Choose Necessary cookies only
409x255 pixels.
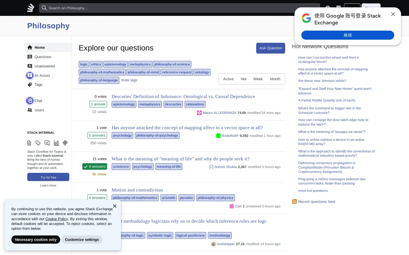click(36, 240)
